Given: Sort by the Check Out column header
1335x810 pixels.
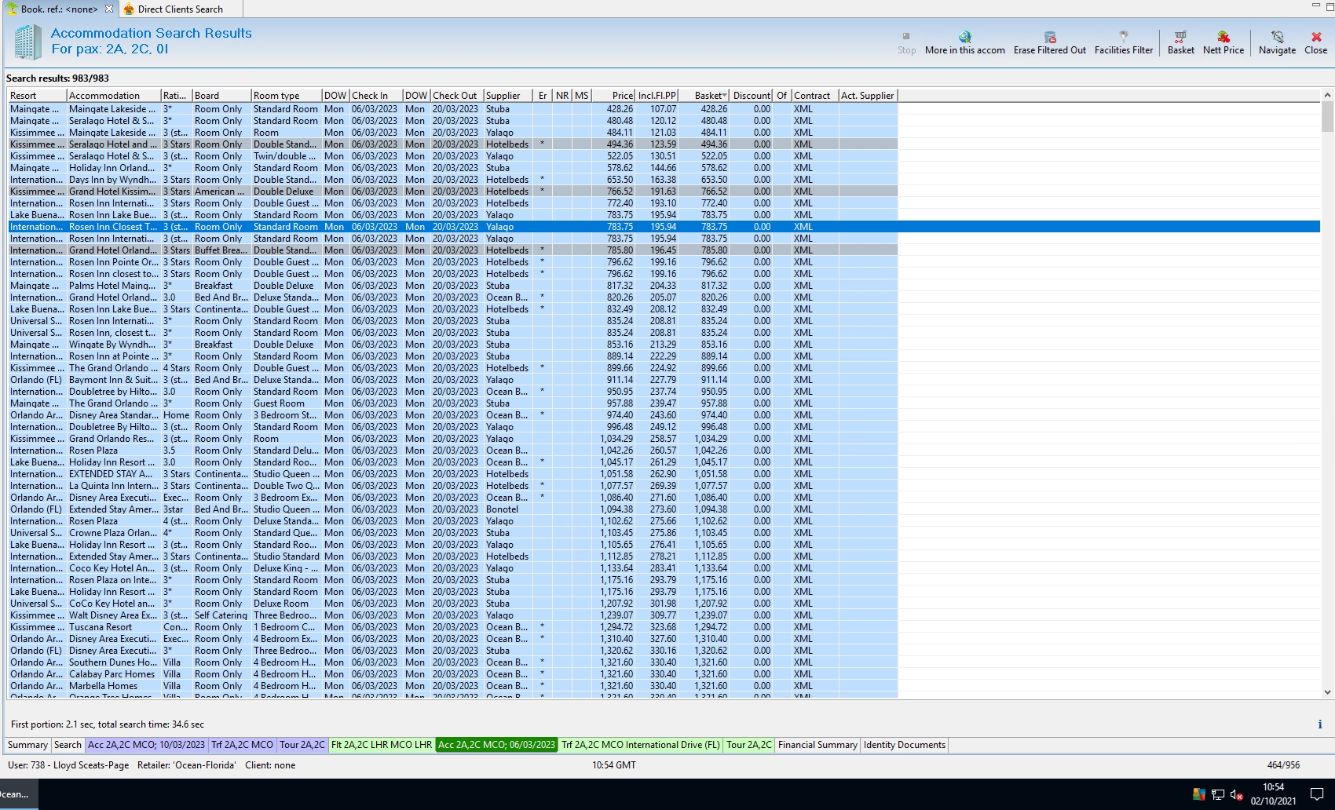Looking at the screenshot, I should point(457,96).
